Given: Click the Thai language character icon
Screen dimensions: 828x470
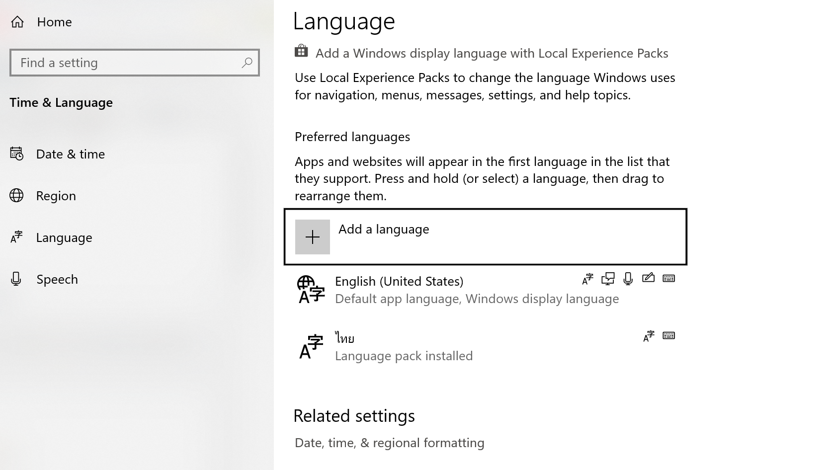Looking at the screenshot, I should coord(311,347).
